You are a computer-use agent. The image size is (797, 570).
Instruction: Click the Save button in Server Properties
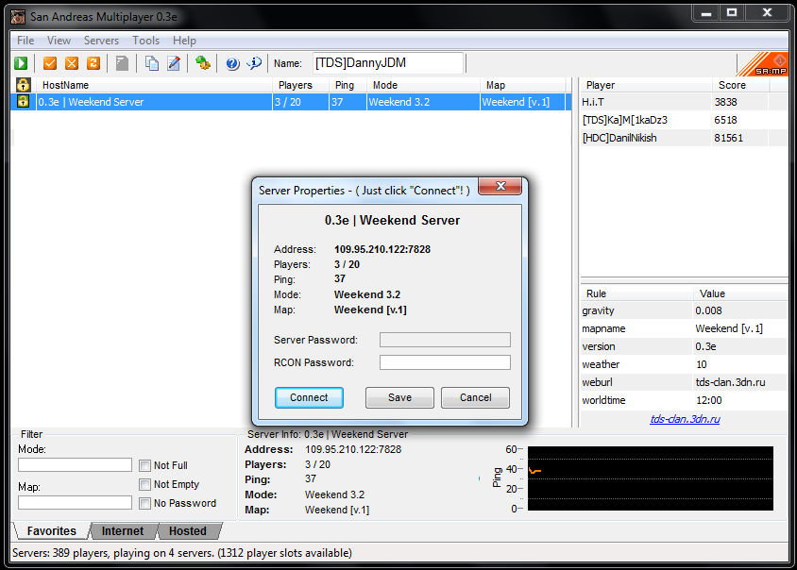pyautogui.click(x=399, y=397)
